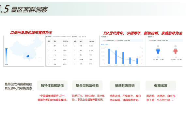Click red headline starting 以Z世代青年
Screen dimensions: 186x117
tap(143, 33)
